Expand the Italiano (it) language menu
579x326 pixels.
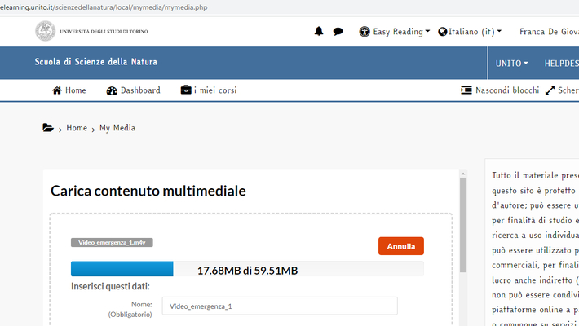click(470, 32)
